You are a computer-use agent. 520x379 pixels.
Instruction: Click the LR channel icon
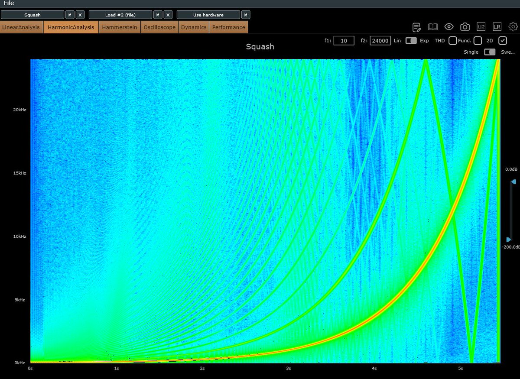[x=497, y=27]
